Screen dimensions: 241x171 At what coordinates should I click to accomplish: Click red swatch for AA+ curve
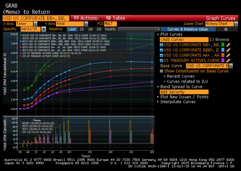click(223, 55)
